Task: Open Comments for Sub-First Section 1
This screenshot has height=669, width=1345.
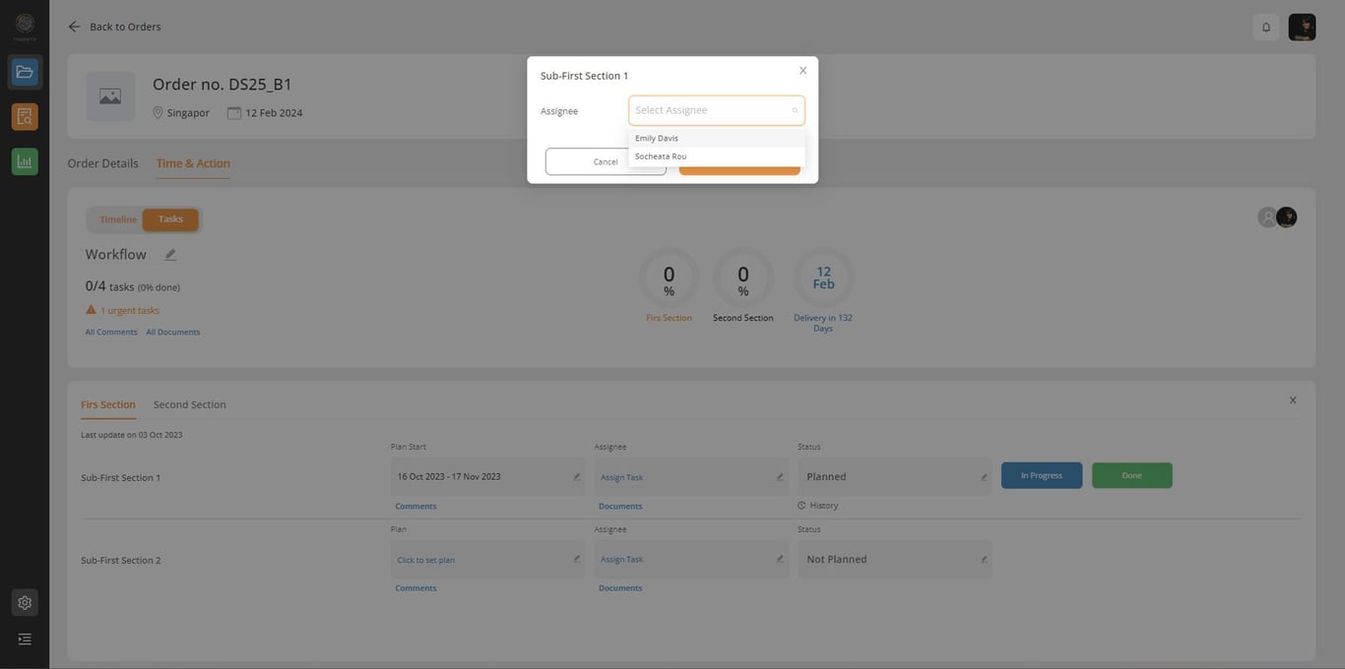Action: tap(416, 507)
